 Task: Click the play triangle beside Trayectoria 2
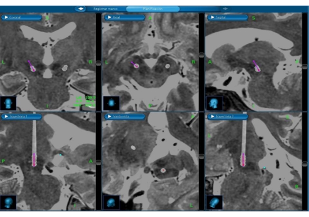(x=212, y=116)
